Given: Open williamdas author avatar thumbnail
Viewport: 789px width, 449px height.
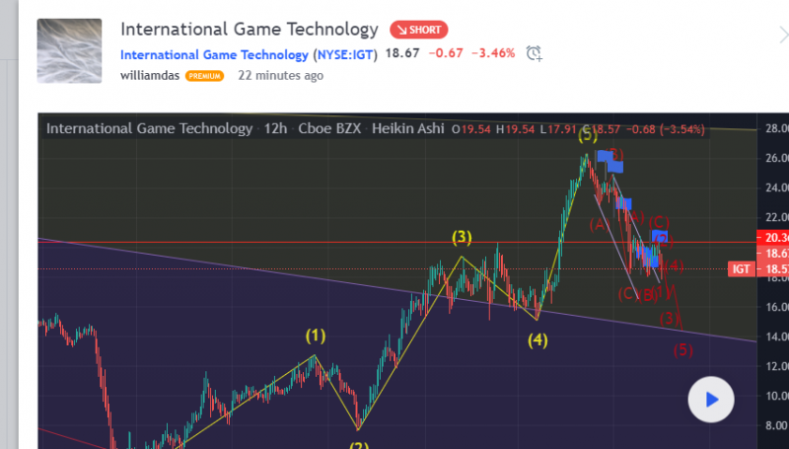Looking at the screenshot, I should (69, 49).
